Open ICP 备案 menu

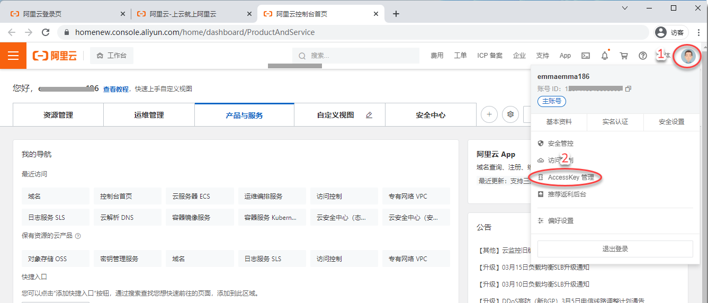click(x=490, y=56)
